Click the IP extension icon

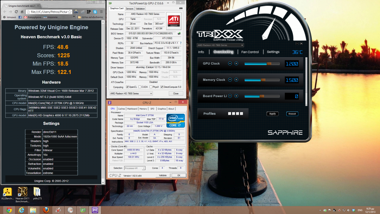[89, 12]
